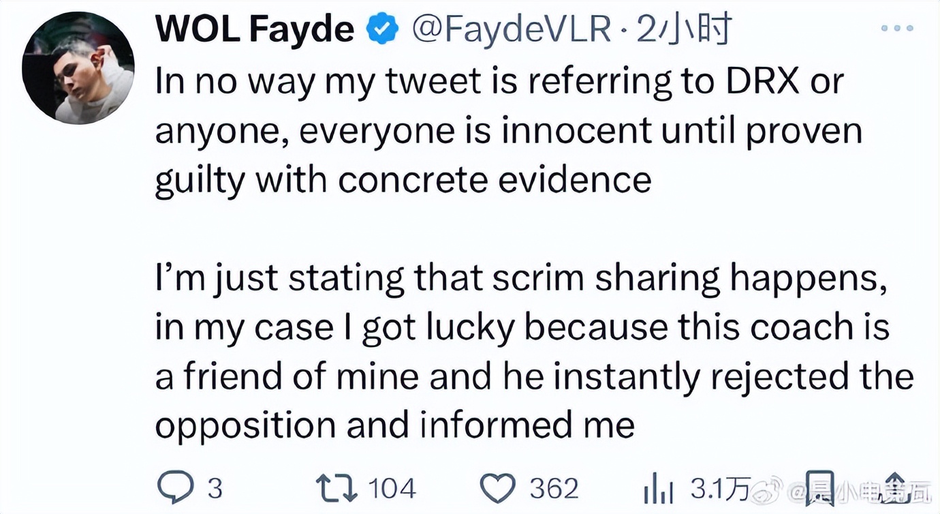Image resolution: width=940 pixels, height=514 pixels.
Task: Open view analytics bar chart icon
Action: [658, 488]
